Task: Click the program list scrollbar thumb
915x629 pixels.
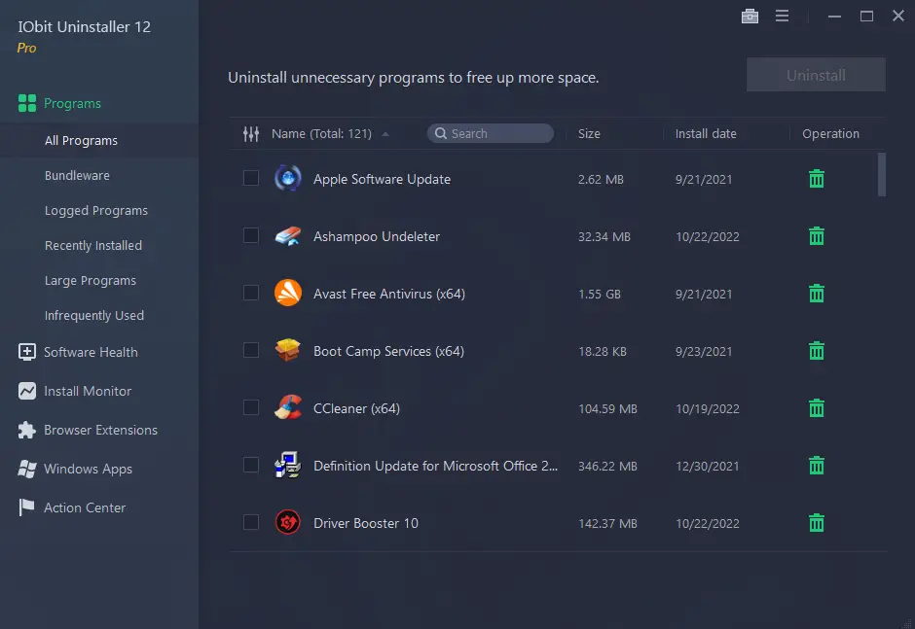Action: click(x=882, y=174)
